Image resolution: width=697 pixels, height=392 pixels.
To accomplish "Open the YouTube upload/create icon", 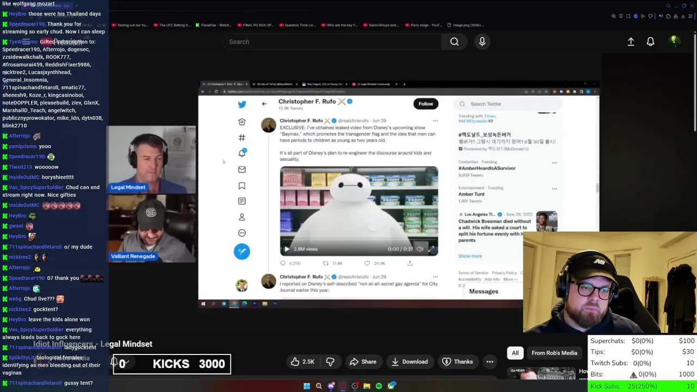I will point(631,41).
